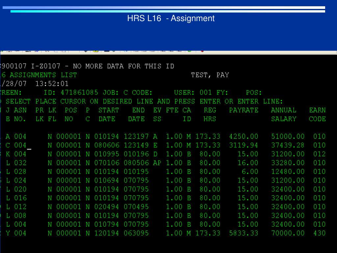Screen dimensions: 337x253
Task: Select assignment number 028
Action: coord(20,172)
